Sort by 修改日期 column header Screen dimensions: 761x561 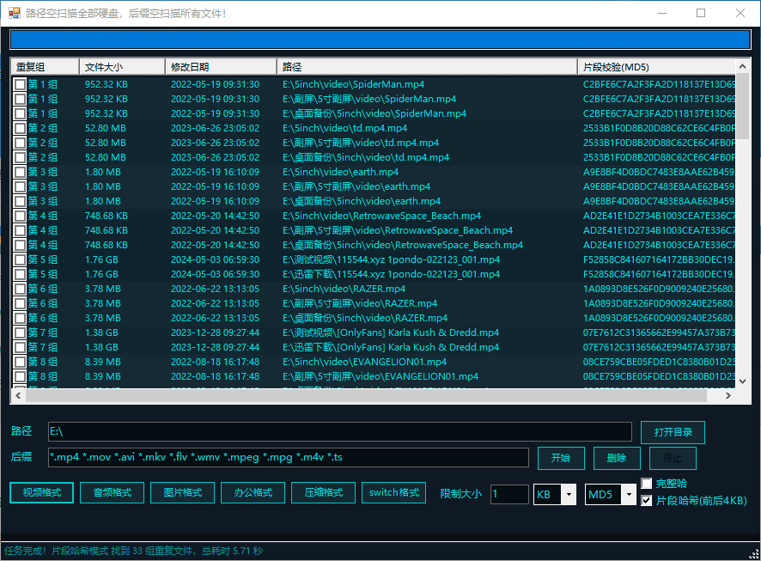pos(222,66)
